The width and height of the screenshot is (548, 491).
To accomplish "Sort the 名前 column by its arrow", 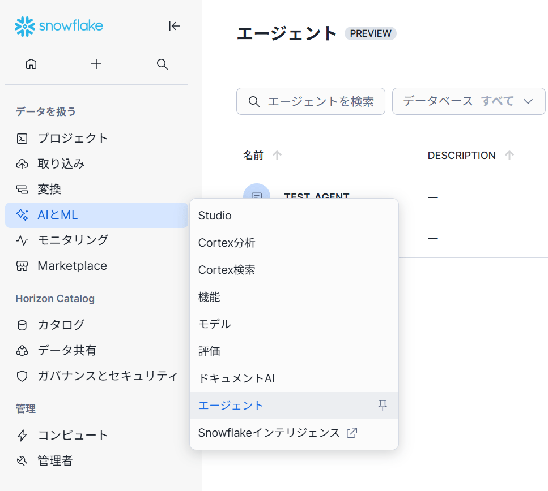I will click(x=277, y=156).
